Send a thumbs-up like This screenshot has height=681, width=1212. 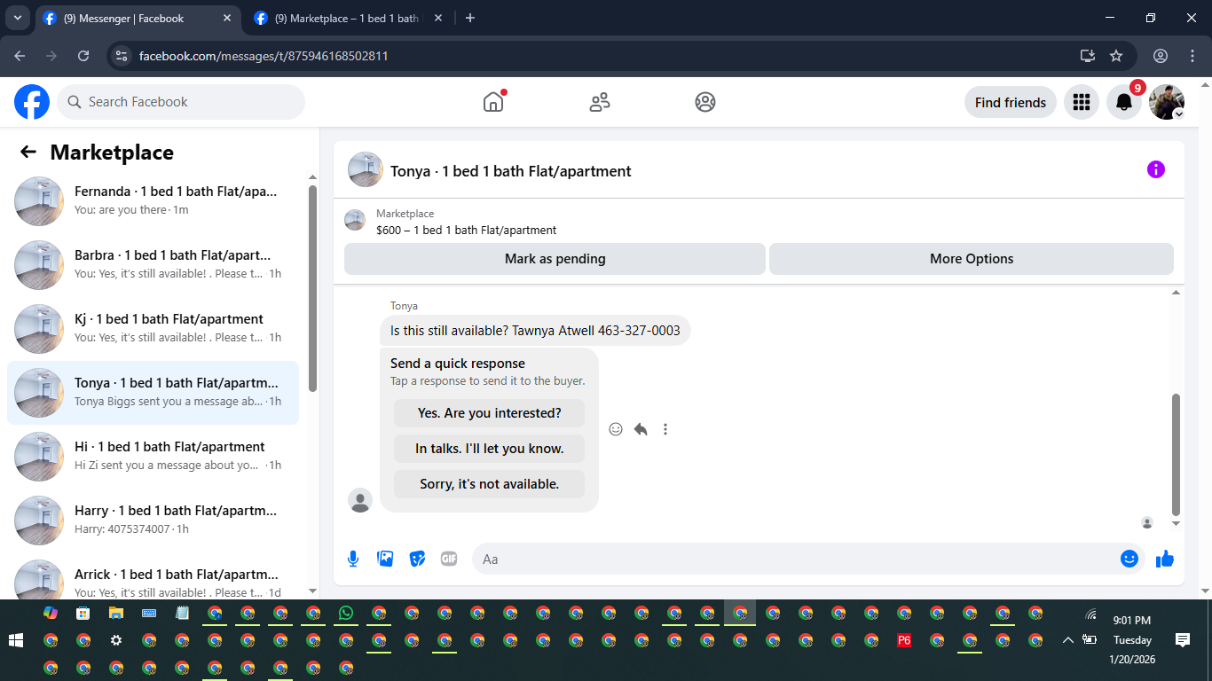tap(1165, 559)
